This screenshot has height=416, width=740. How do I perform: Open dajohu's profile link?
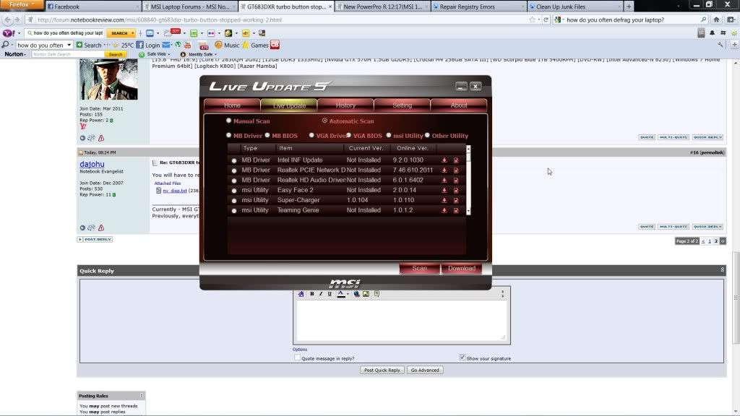coord(92,164)
